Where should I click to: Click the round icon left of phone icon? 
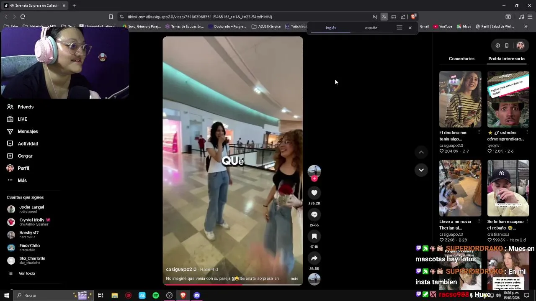coord(497,45)
